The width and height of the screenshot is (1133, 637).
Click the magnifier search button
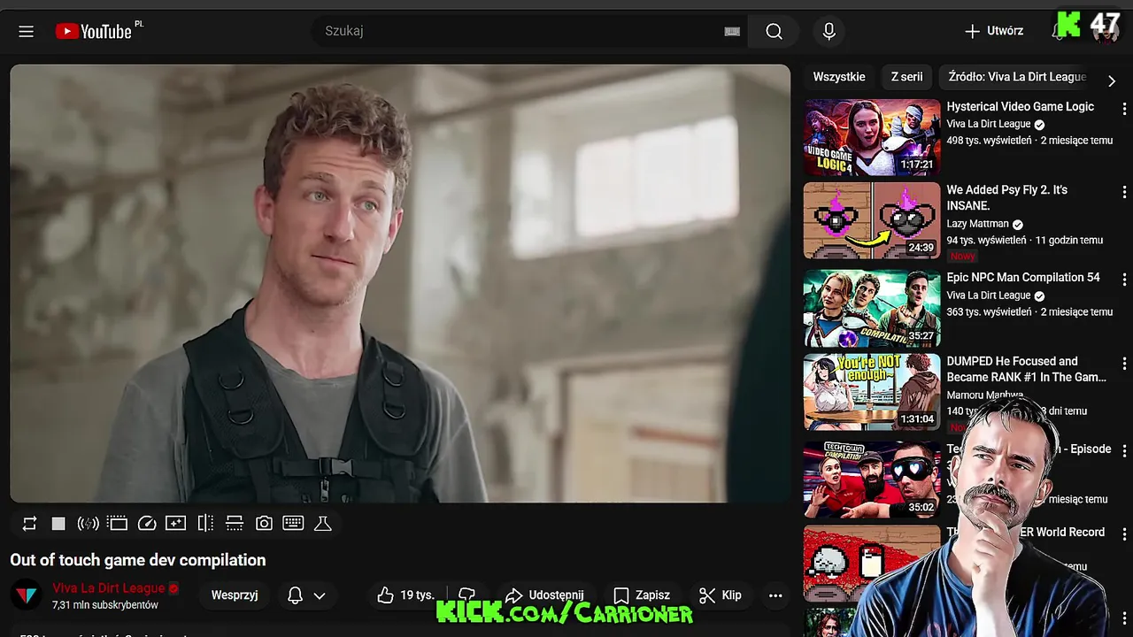[x=774, y=32]
